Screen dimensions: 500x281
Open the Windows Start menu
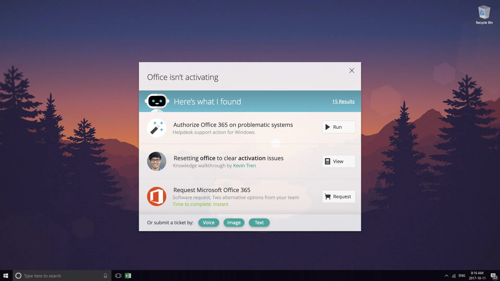(6, 276)
